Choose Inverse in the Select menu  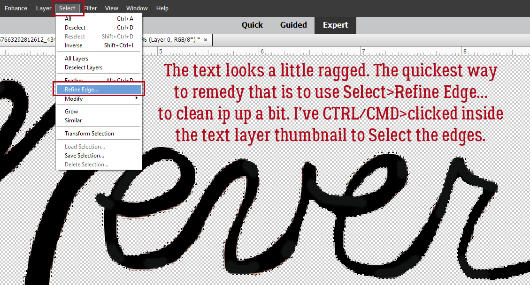(99, 45)
